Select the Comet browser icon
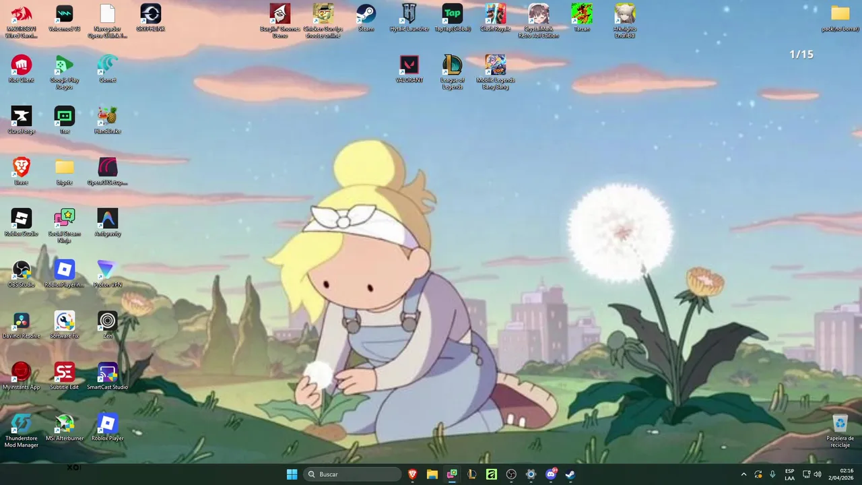This screenshot has width=862, height=485. pyautogui.click(x=108, y=69)
